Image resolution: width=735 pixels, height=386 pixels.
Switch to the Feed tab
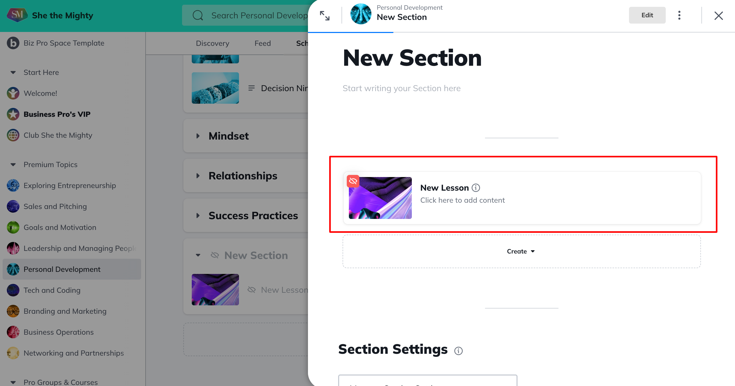(x=263, y=43)
